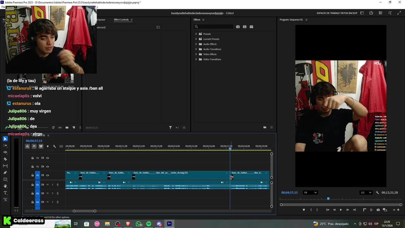Image resolution: width=405 pixels, height=228 pixels.
Task: Select the Slip tool
Action: (x=5, y=166)
